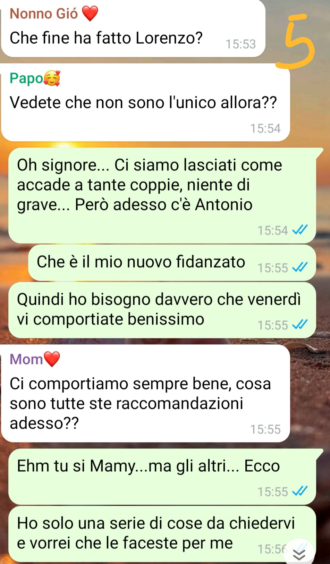The image size is (330, 564).
Task: Tap read ticks on 'nuovo fidanzato' message
Action: point(300,268)
